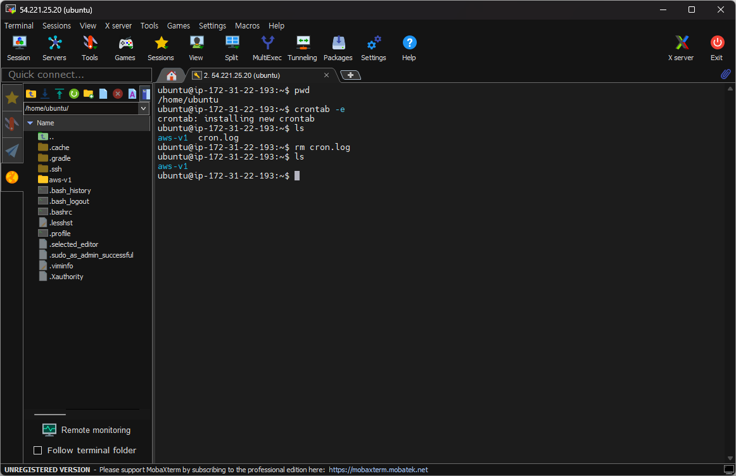The height and width of the screenshot is (476, 736).
Task: Click the download selected files icon
Action: [x=45, y=94]
